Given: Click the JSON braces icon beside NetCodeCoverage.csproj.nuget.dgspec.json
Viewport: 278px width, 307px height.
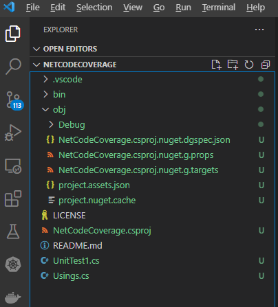Looking at the screenshot, I should pyautogui.click(x=50, y=139).
